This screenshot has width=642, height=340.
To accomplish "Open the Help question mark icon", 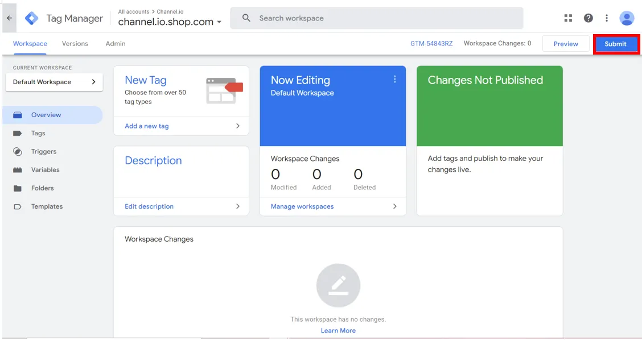I will (x=588, y=18).
